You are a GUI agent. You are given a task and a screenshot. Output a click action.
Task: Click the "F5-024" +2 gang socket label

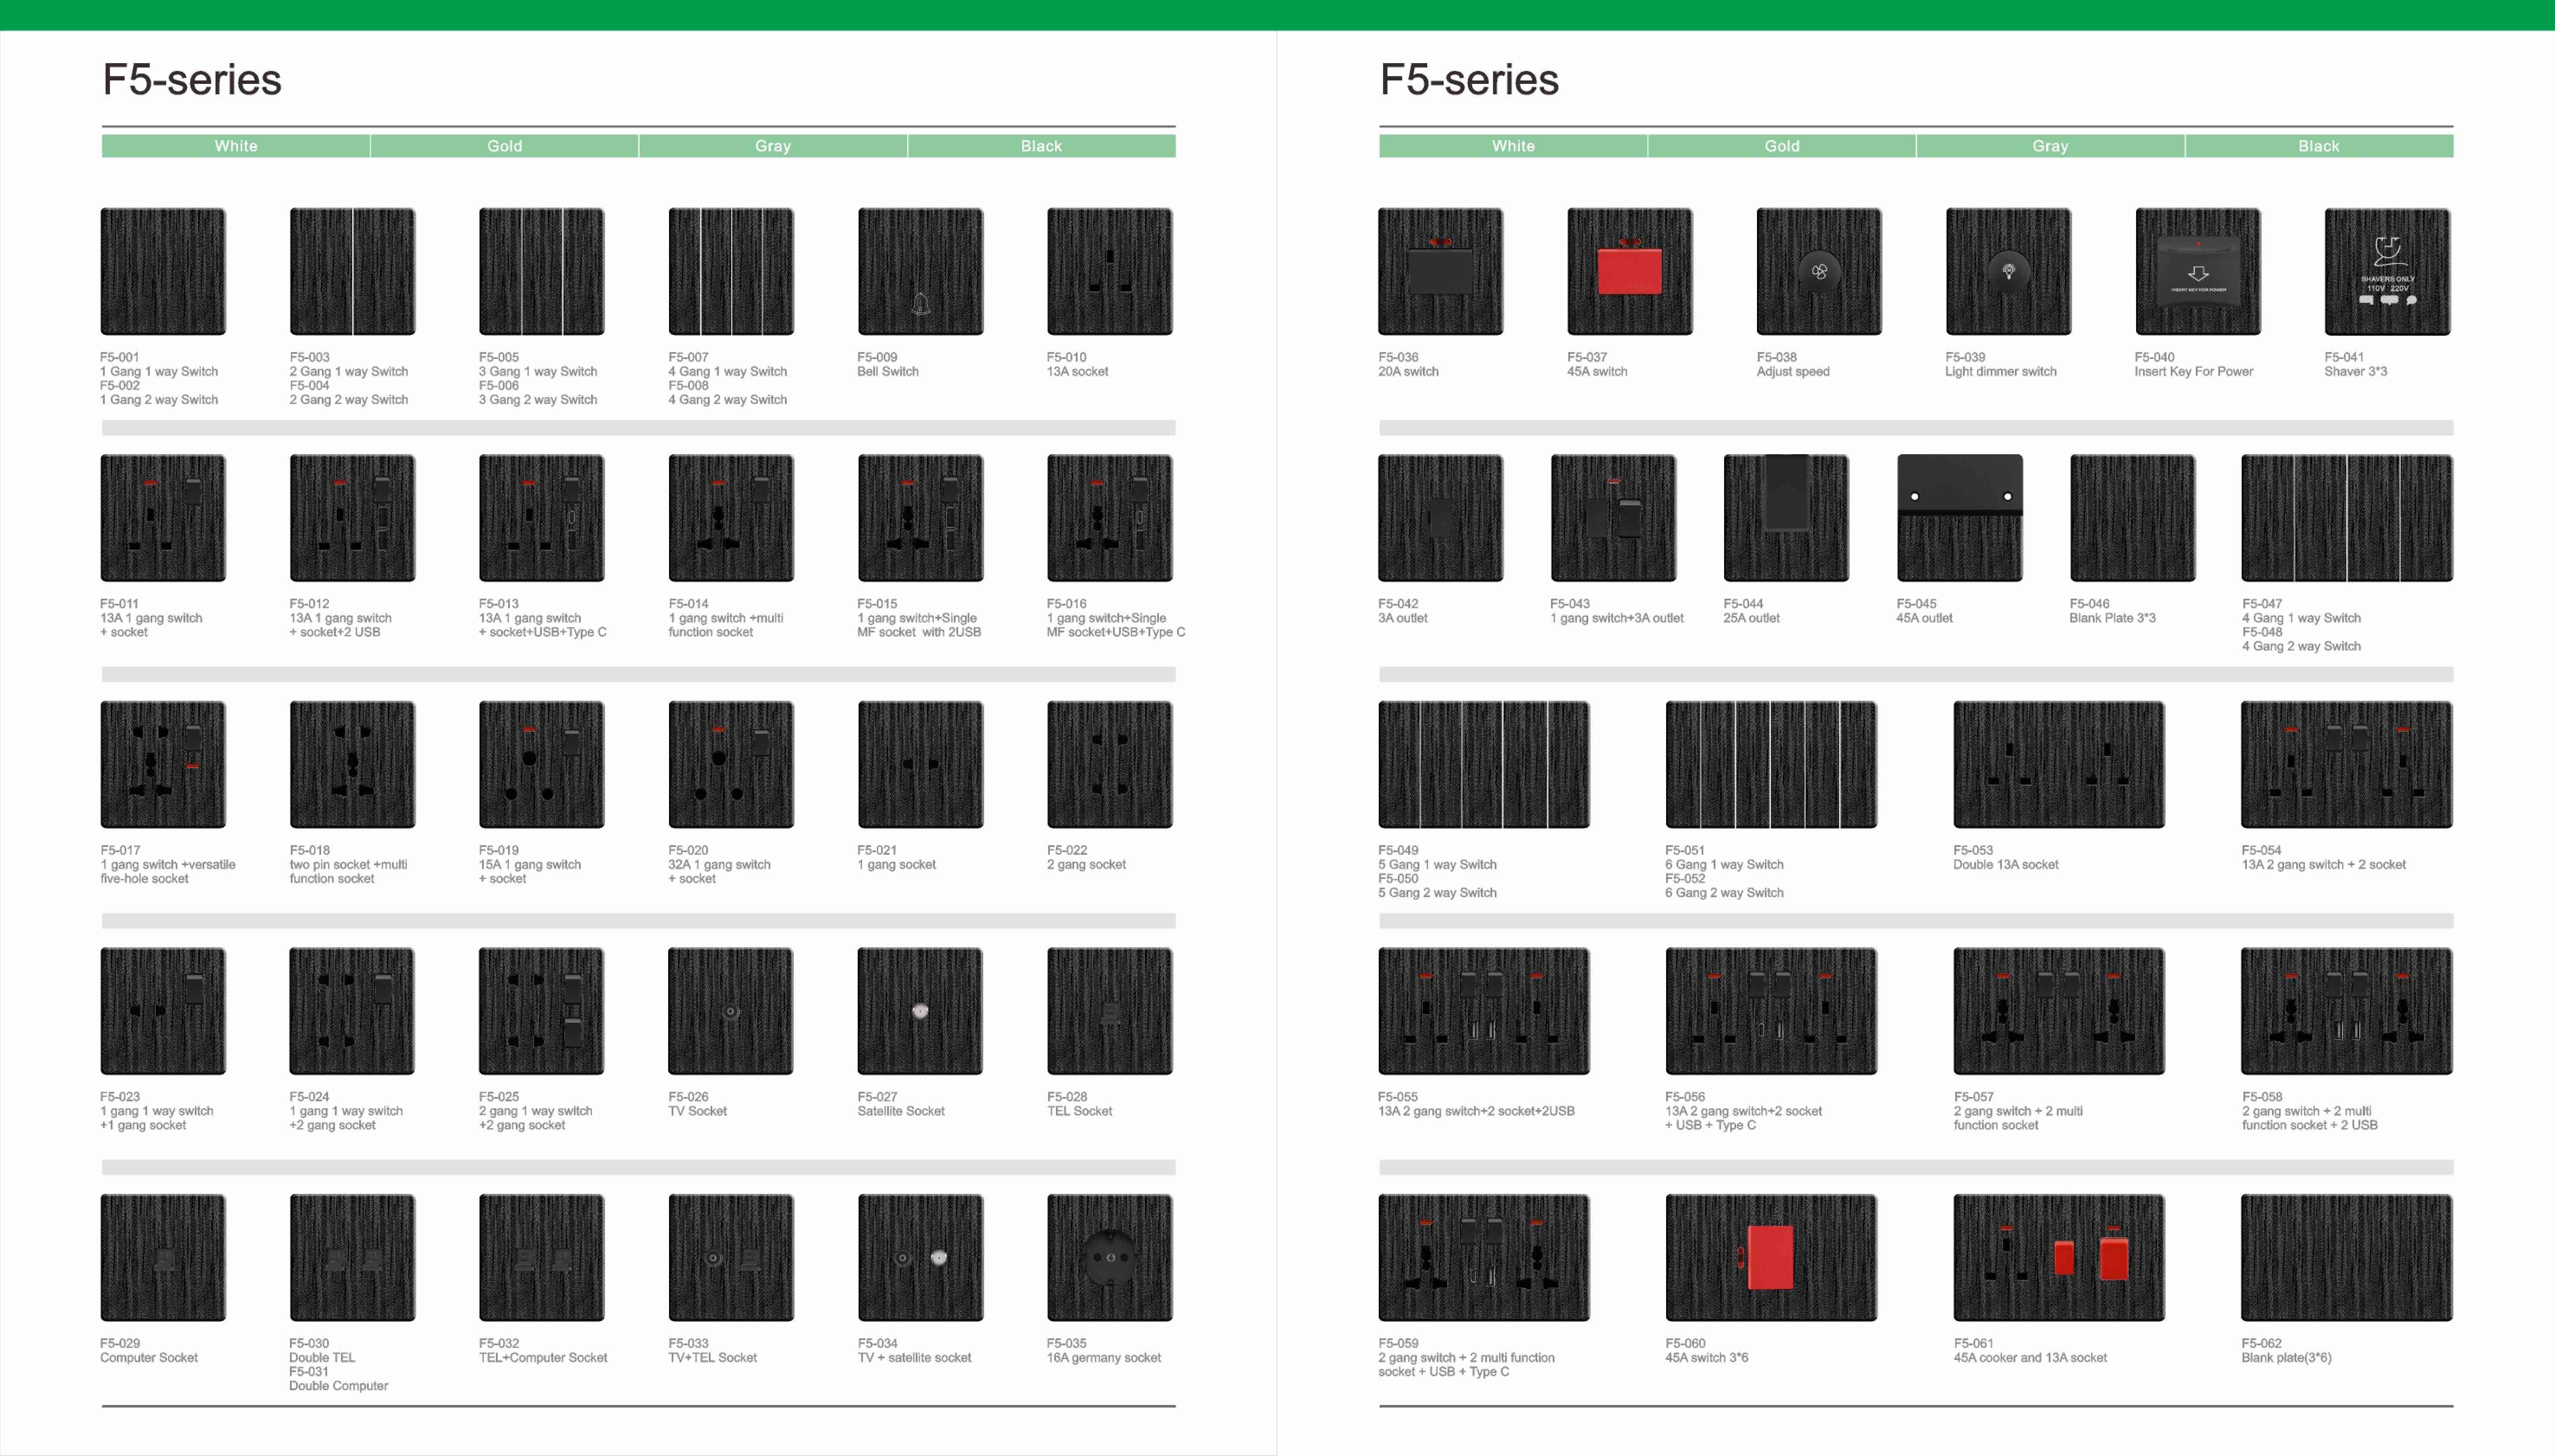(x=346, y=1111)
